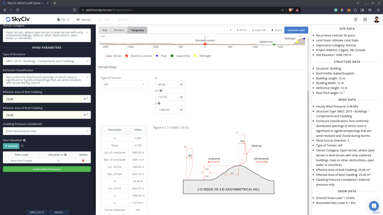Click the Calculate Loads button
Image resolution: width=383 pixels, height=215 pixels.
296,30
